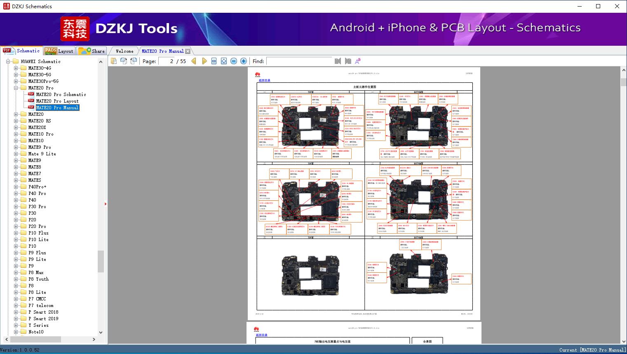The image size is (627, 354).
Task: Close the MATE20 Pro Manual tab
Action: tap(188, 52)
